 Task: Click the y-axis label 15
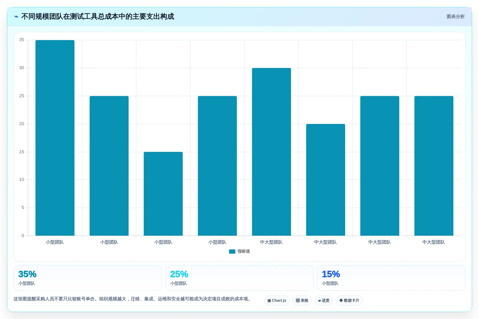point(22,152)
